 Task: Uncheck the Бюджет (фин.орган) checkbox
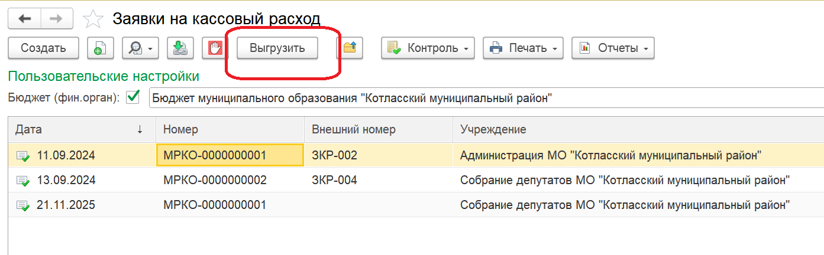pos(133,97)
